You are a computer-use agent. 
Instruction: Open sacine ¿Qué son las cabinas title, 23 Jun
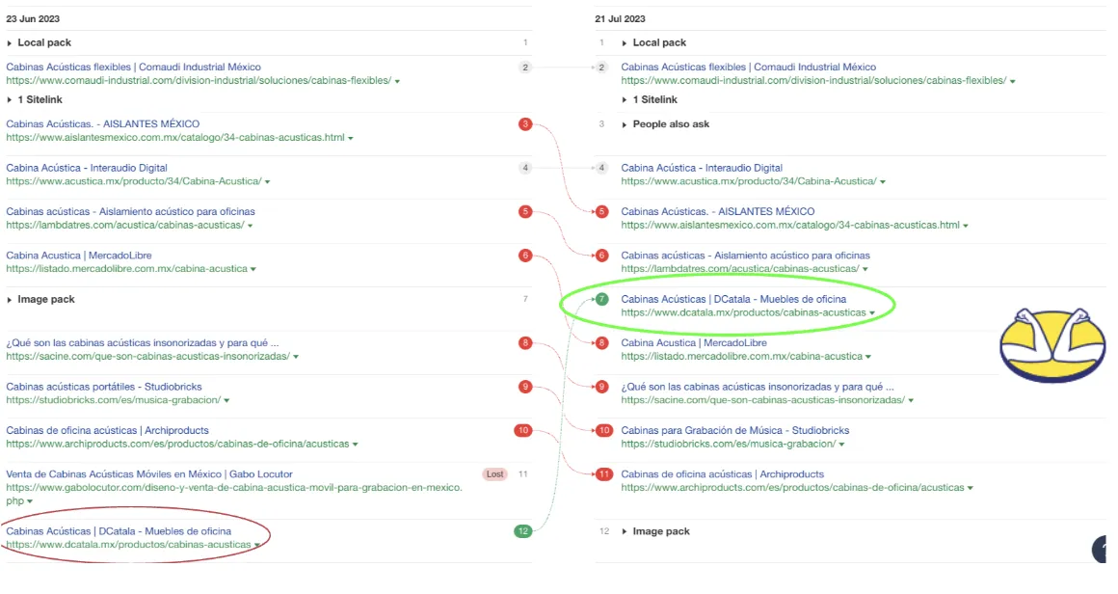point(143,343)
